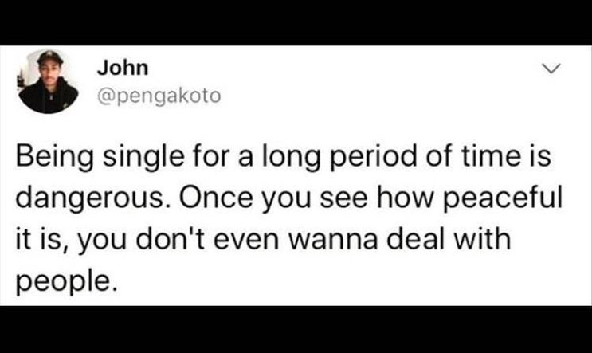Click the cap in John's avatar
Viewport: 592px width, 353px height.
50,57
